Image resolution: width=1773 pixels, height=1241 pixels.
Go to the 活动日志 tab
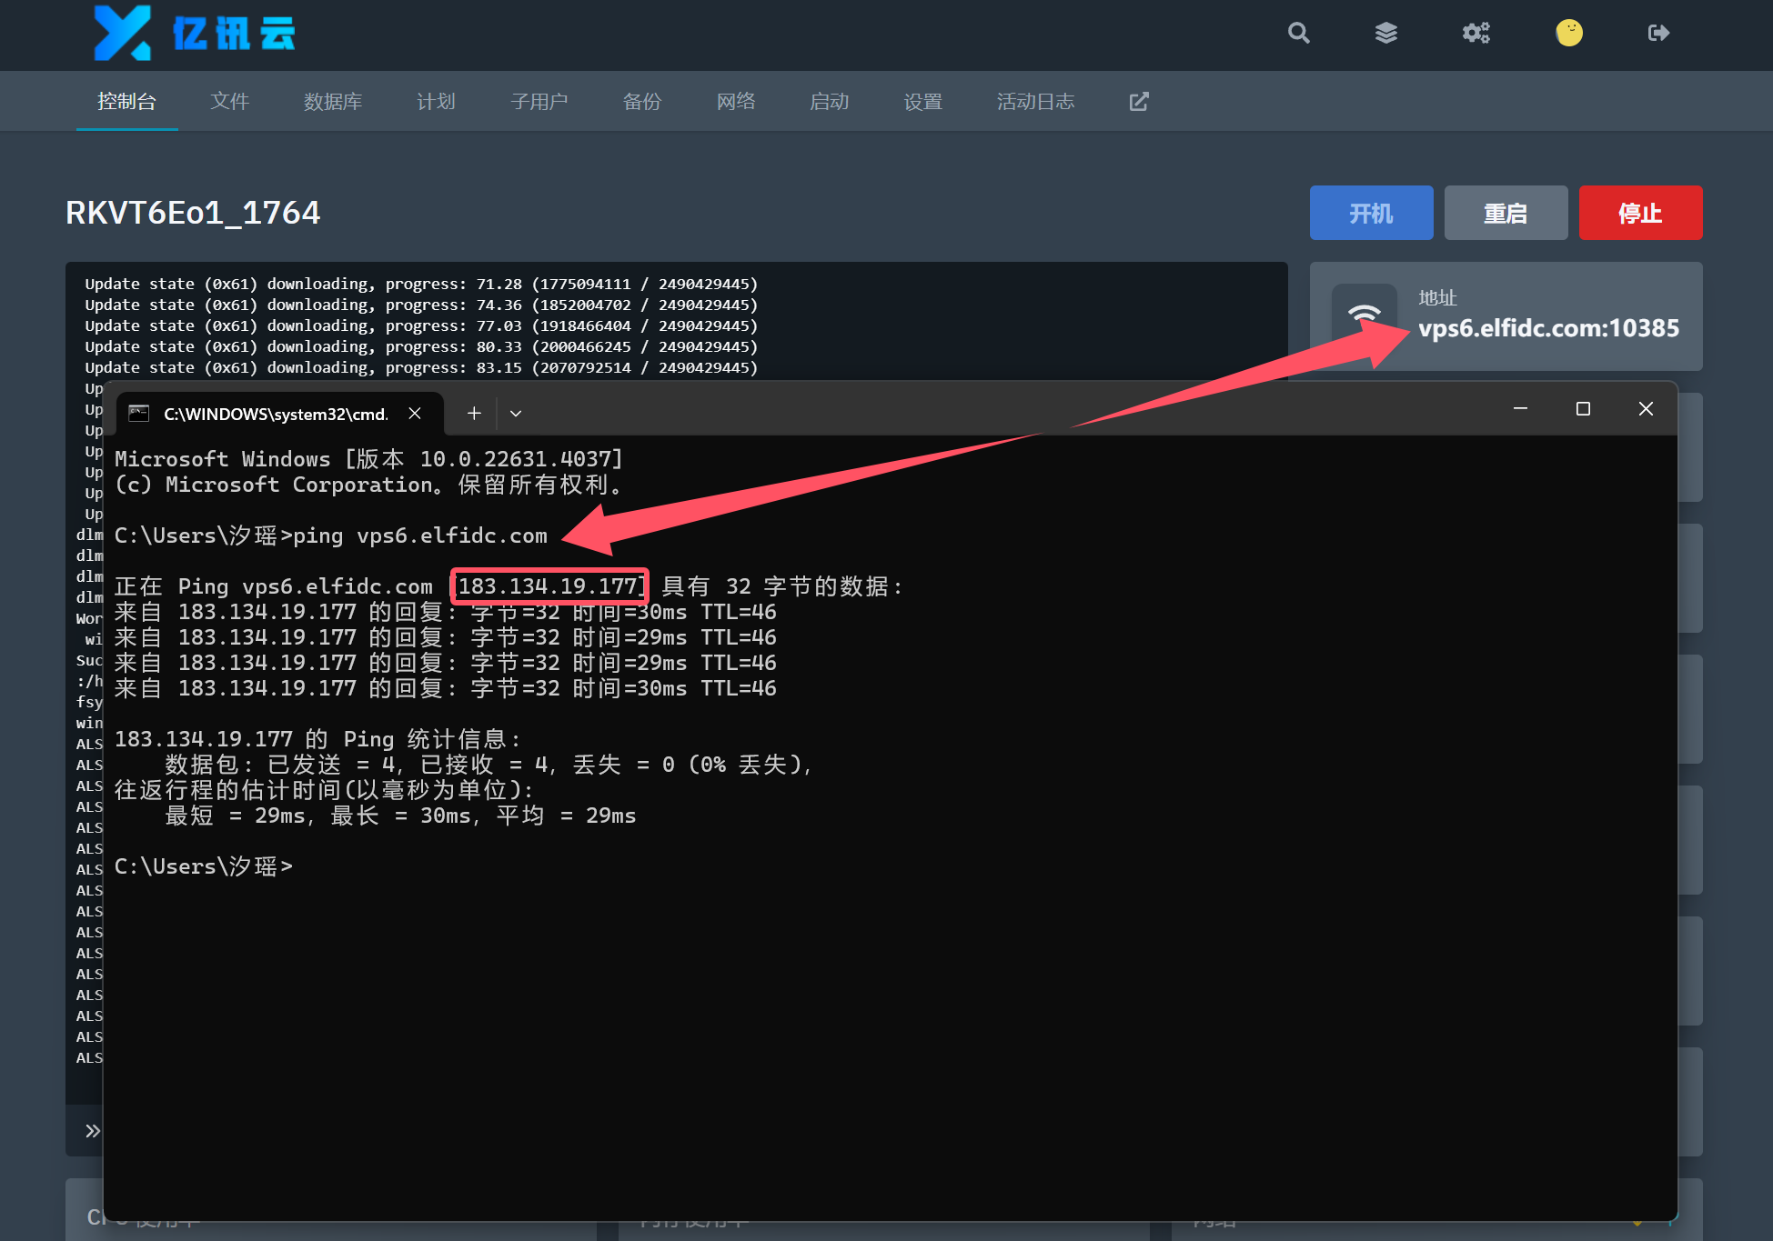[1036, 102]
